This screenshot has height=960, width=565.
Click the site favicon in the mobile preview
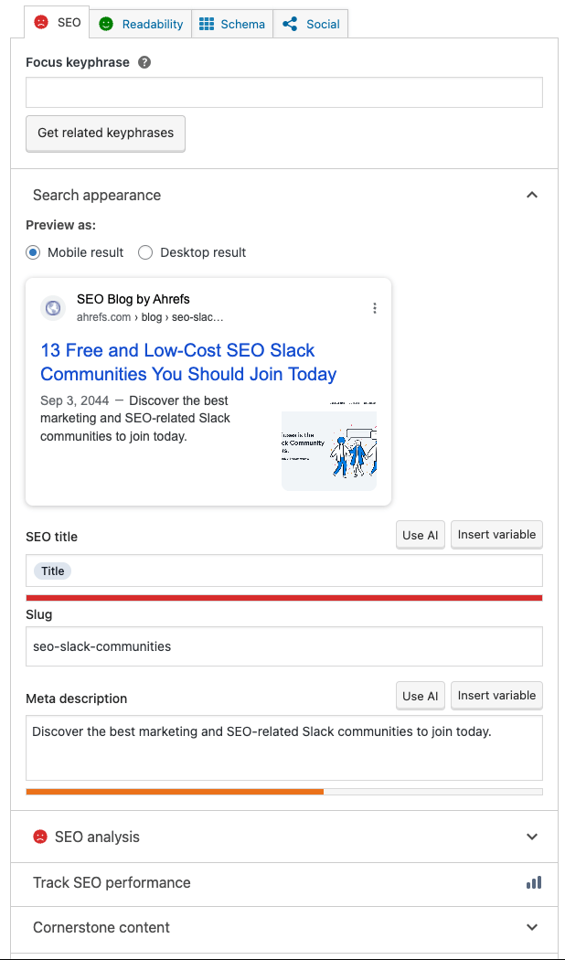53,308
